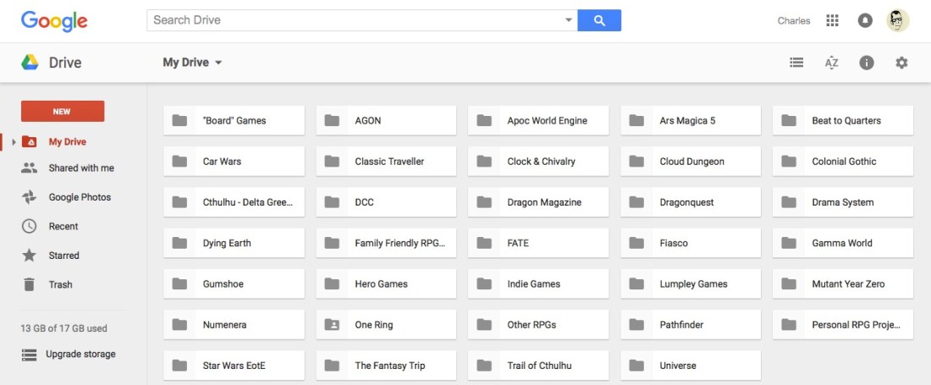Expand the search options dropdown arrow

568,20
